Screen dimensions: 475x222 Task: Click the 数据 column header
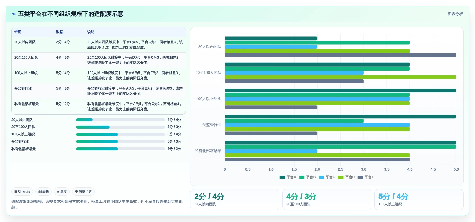pos(60,32)
